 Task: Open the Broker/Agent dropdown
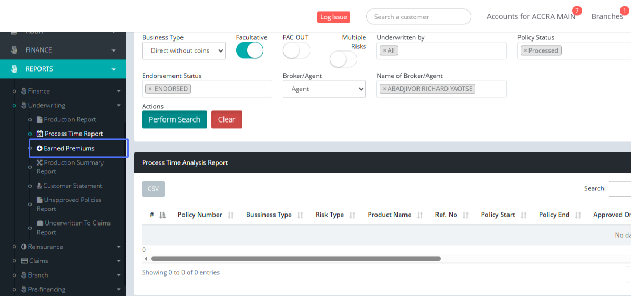click(324, 89)
